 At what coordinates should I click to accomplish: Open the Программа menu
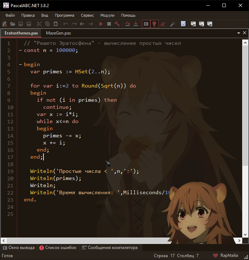(x=64, y=15)
